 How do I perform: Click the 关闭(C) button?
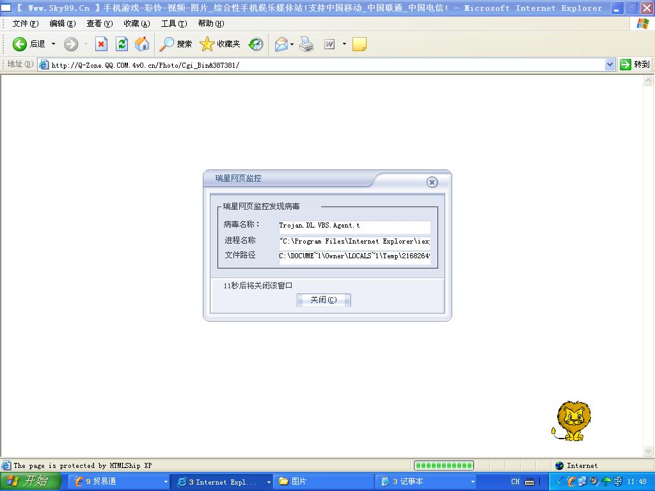pos(323,300)
